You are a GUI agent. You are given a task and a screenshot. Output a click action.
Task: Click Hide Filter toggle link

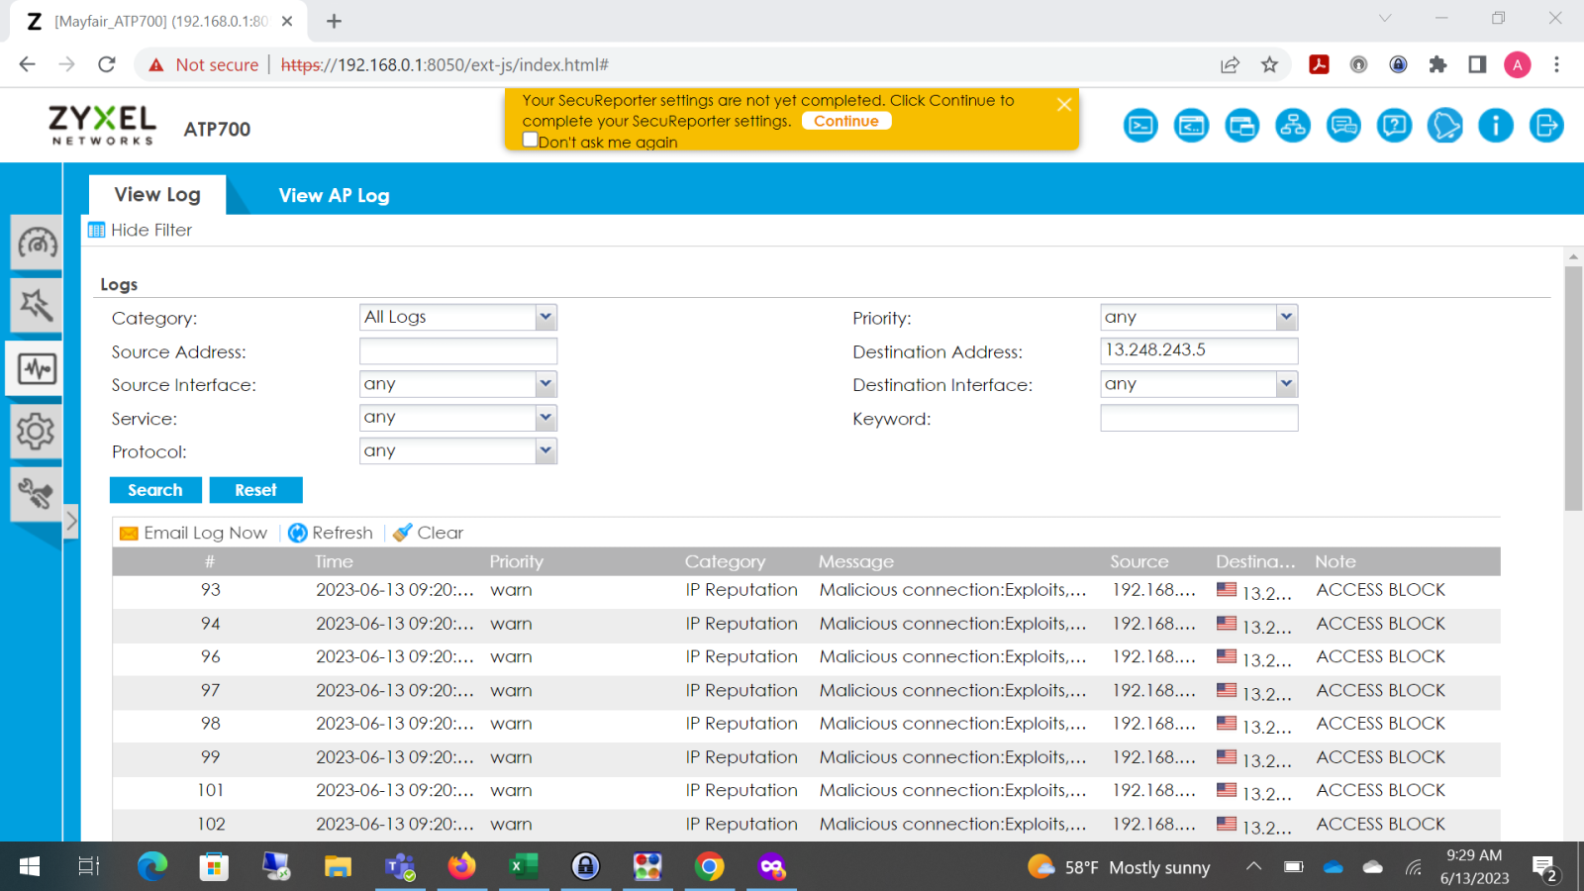click(141, 230)
